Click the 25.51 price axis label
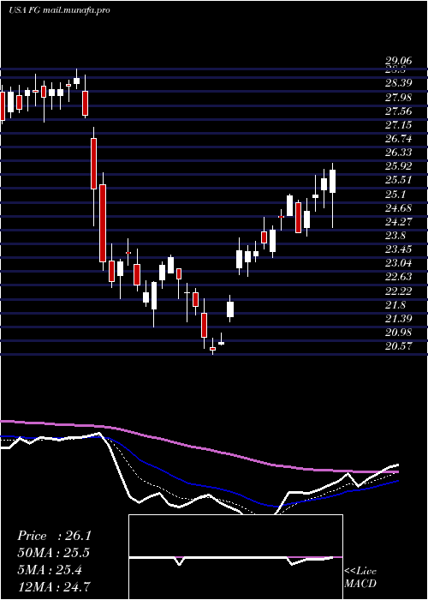The height and width of the screenshot is (600, 428). [398, 180]
